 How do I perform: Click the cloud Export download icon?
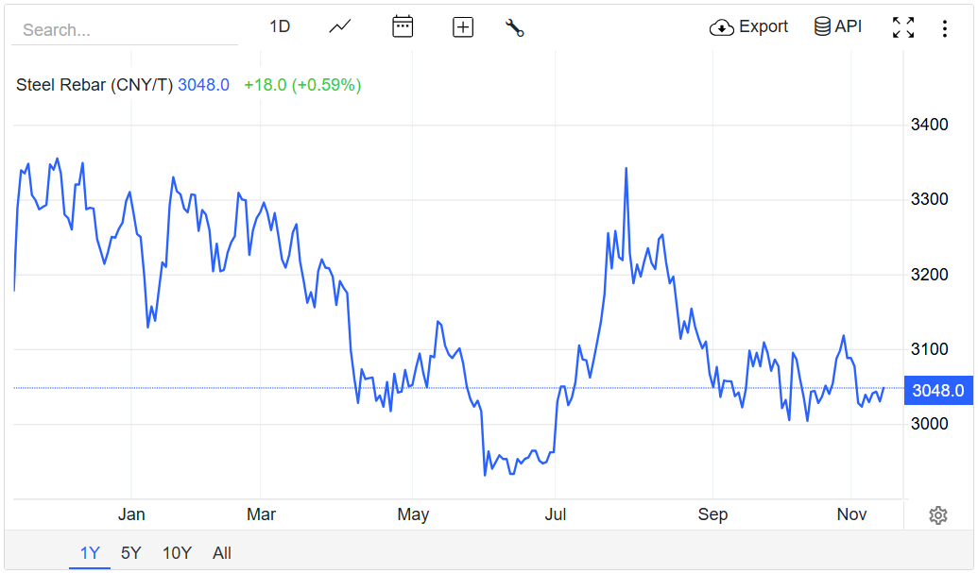pos(721,27)
